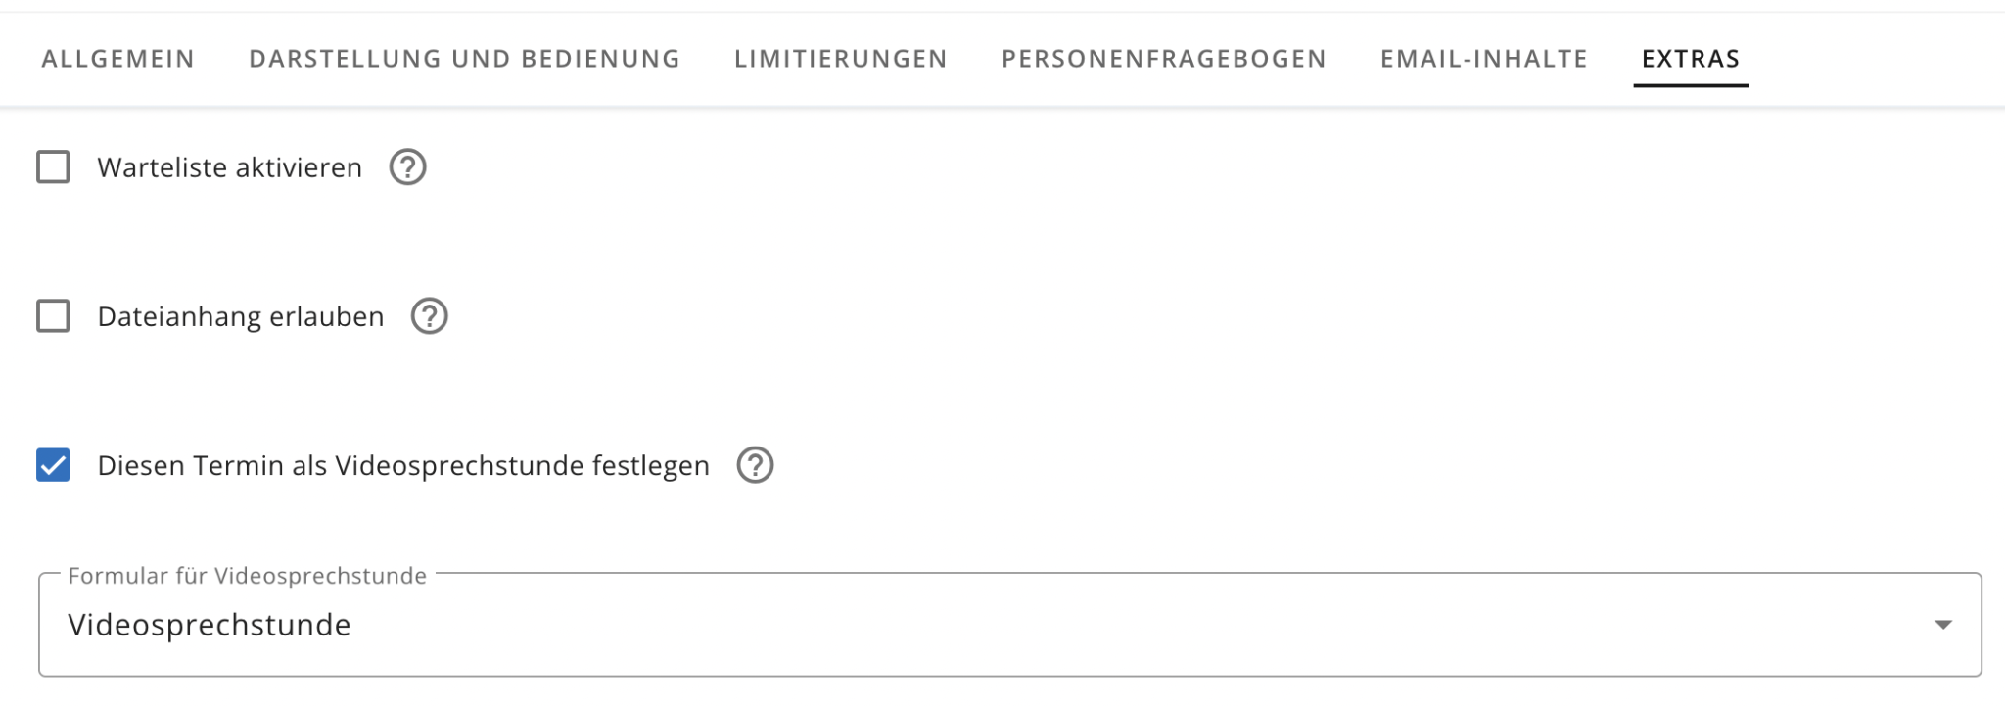Click the 'Diesen Termin als Videosprechstunde festlegen' label

coord(402,465)
